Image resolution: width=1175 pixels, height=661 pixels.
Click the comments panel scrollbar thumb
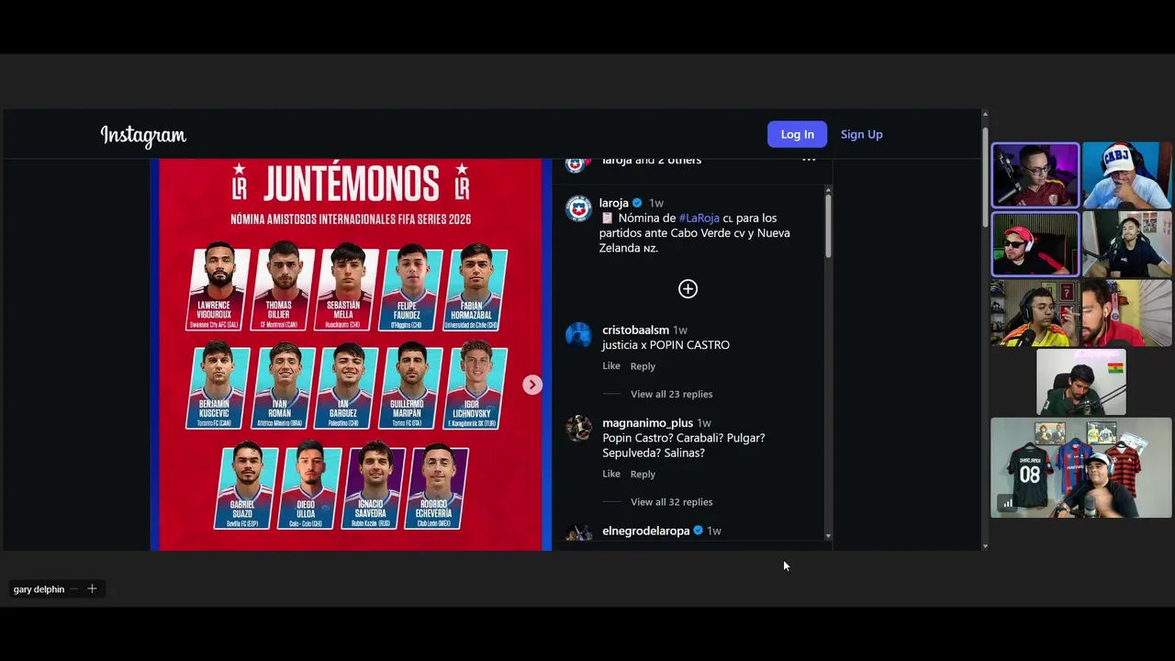(828, 227)
